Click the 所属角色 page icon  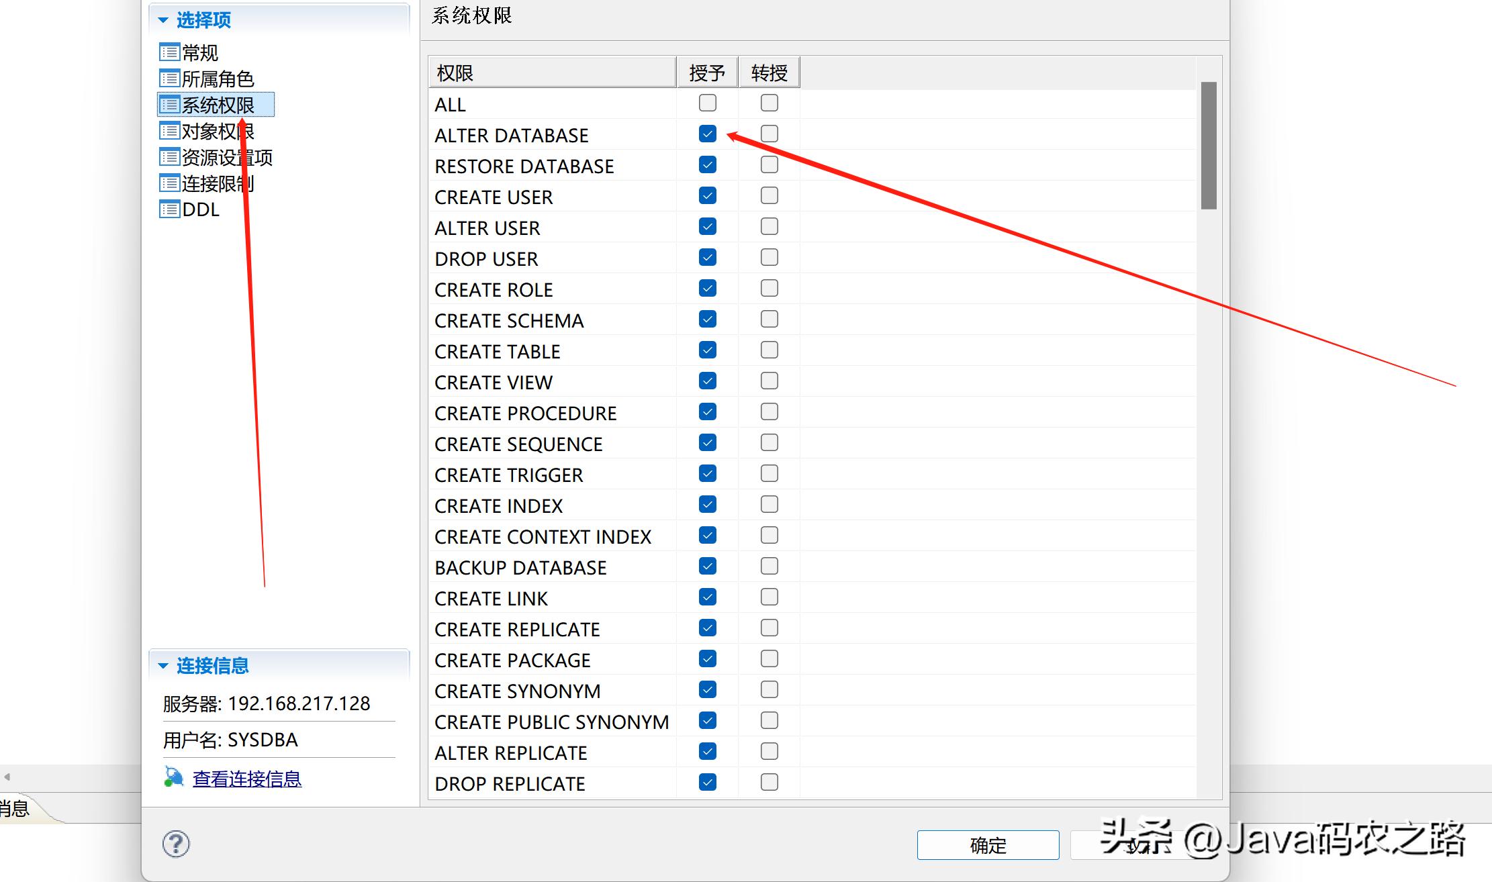(x=169, y=79)
